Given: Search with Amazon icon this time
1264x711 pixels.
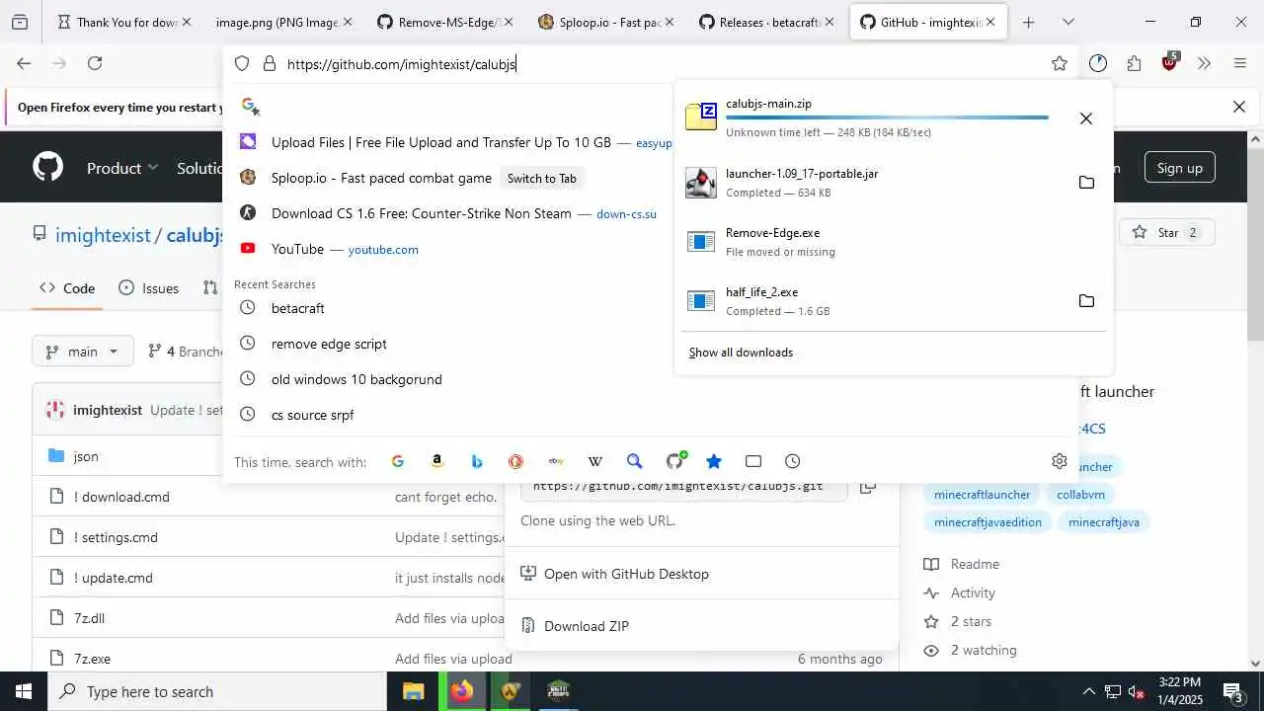Looking at the screenshot, I should click(x=437, y=461).
